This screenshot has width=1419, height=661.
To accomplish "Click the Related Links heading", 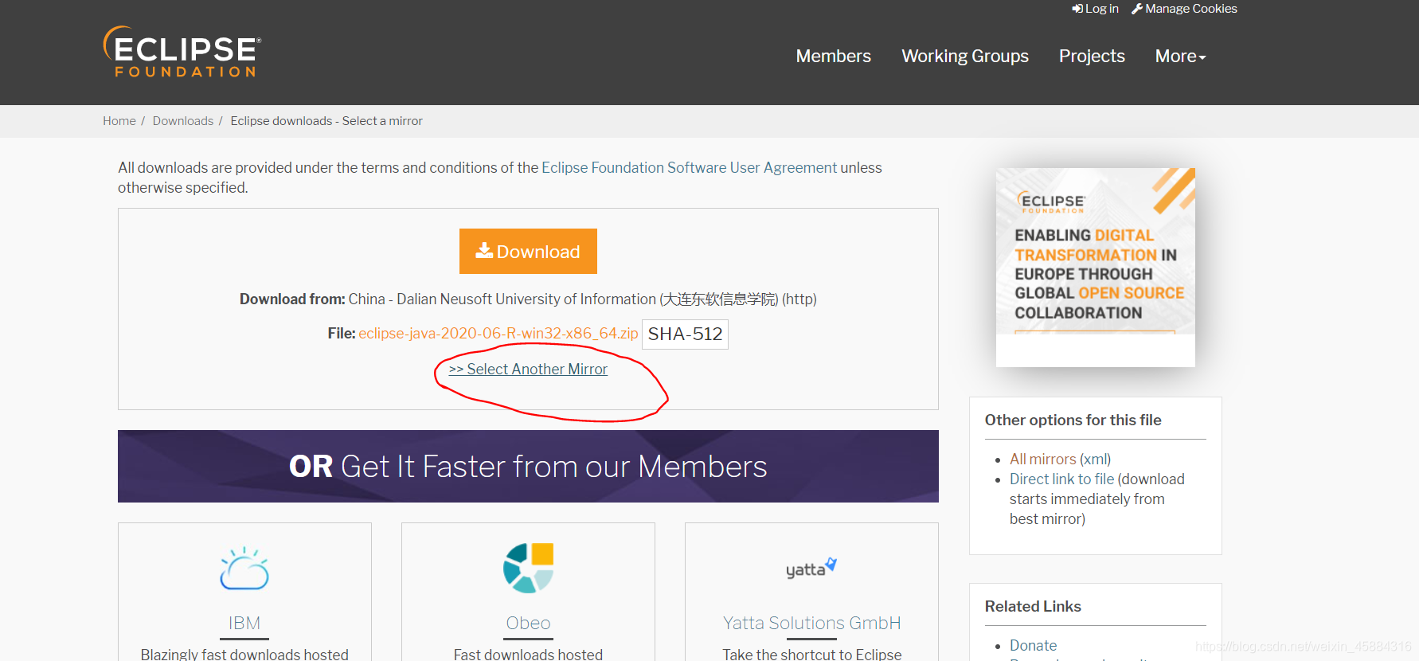I will click(x=1033, y=606).
